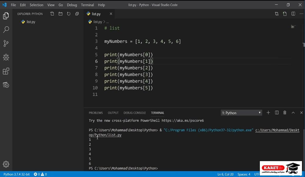Click the VS Code logo in title bar
This screenshot has height=177, width=305.
[4, 5]
